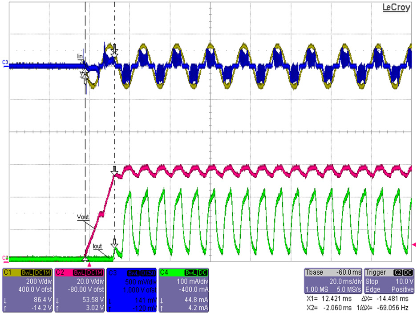Click the cursor arrow on Iout trace

[x=114, y=243]
